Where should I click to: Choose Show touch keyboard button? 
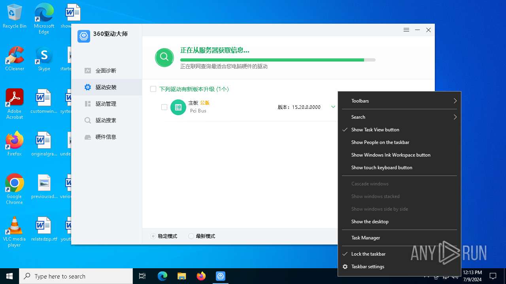[399, 168]
